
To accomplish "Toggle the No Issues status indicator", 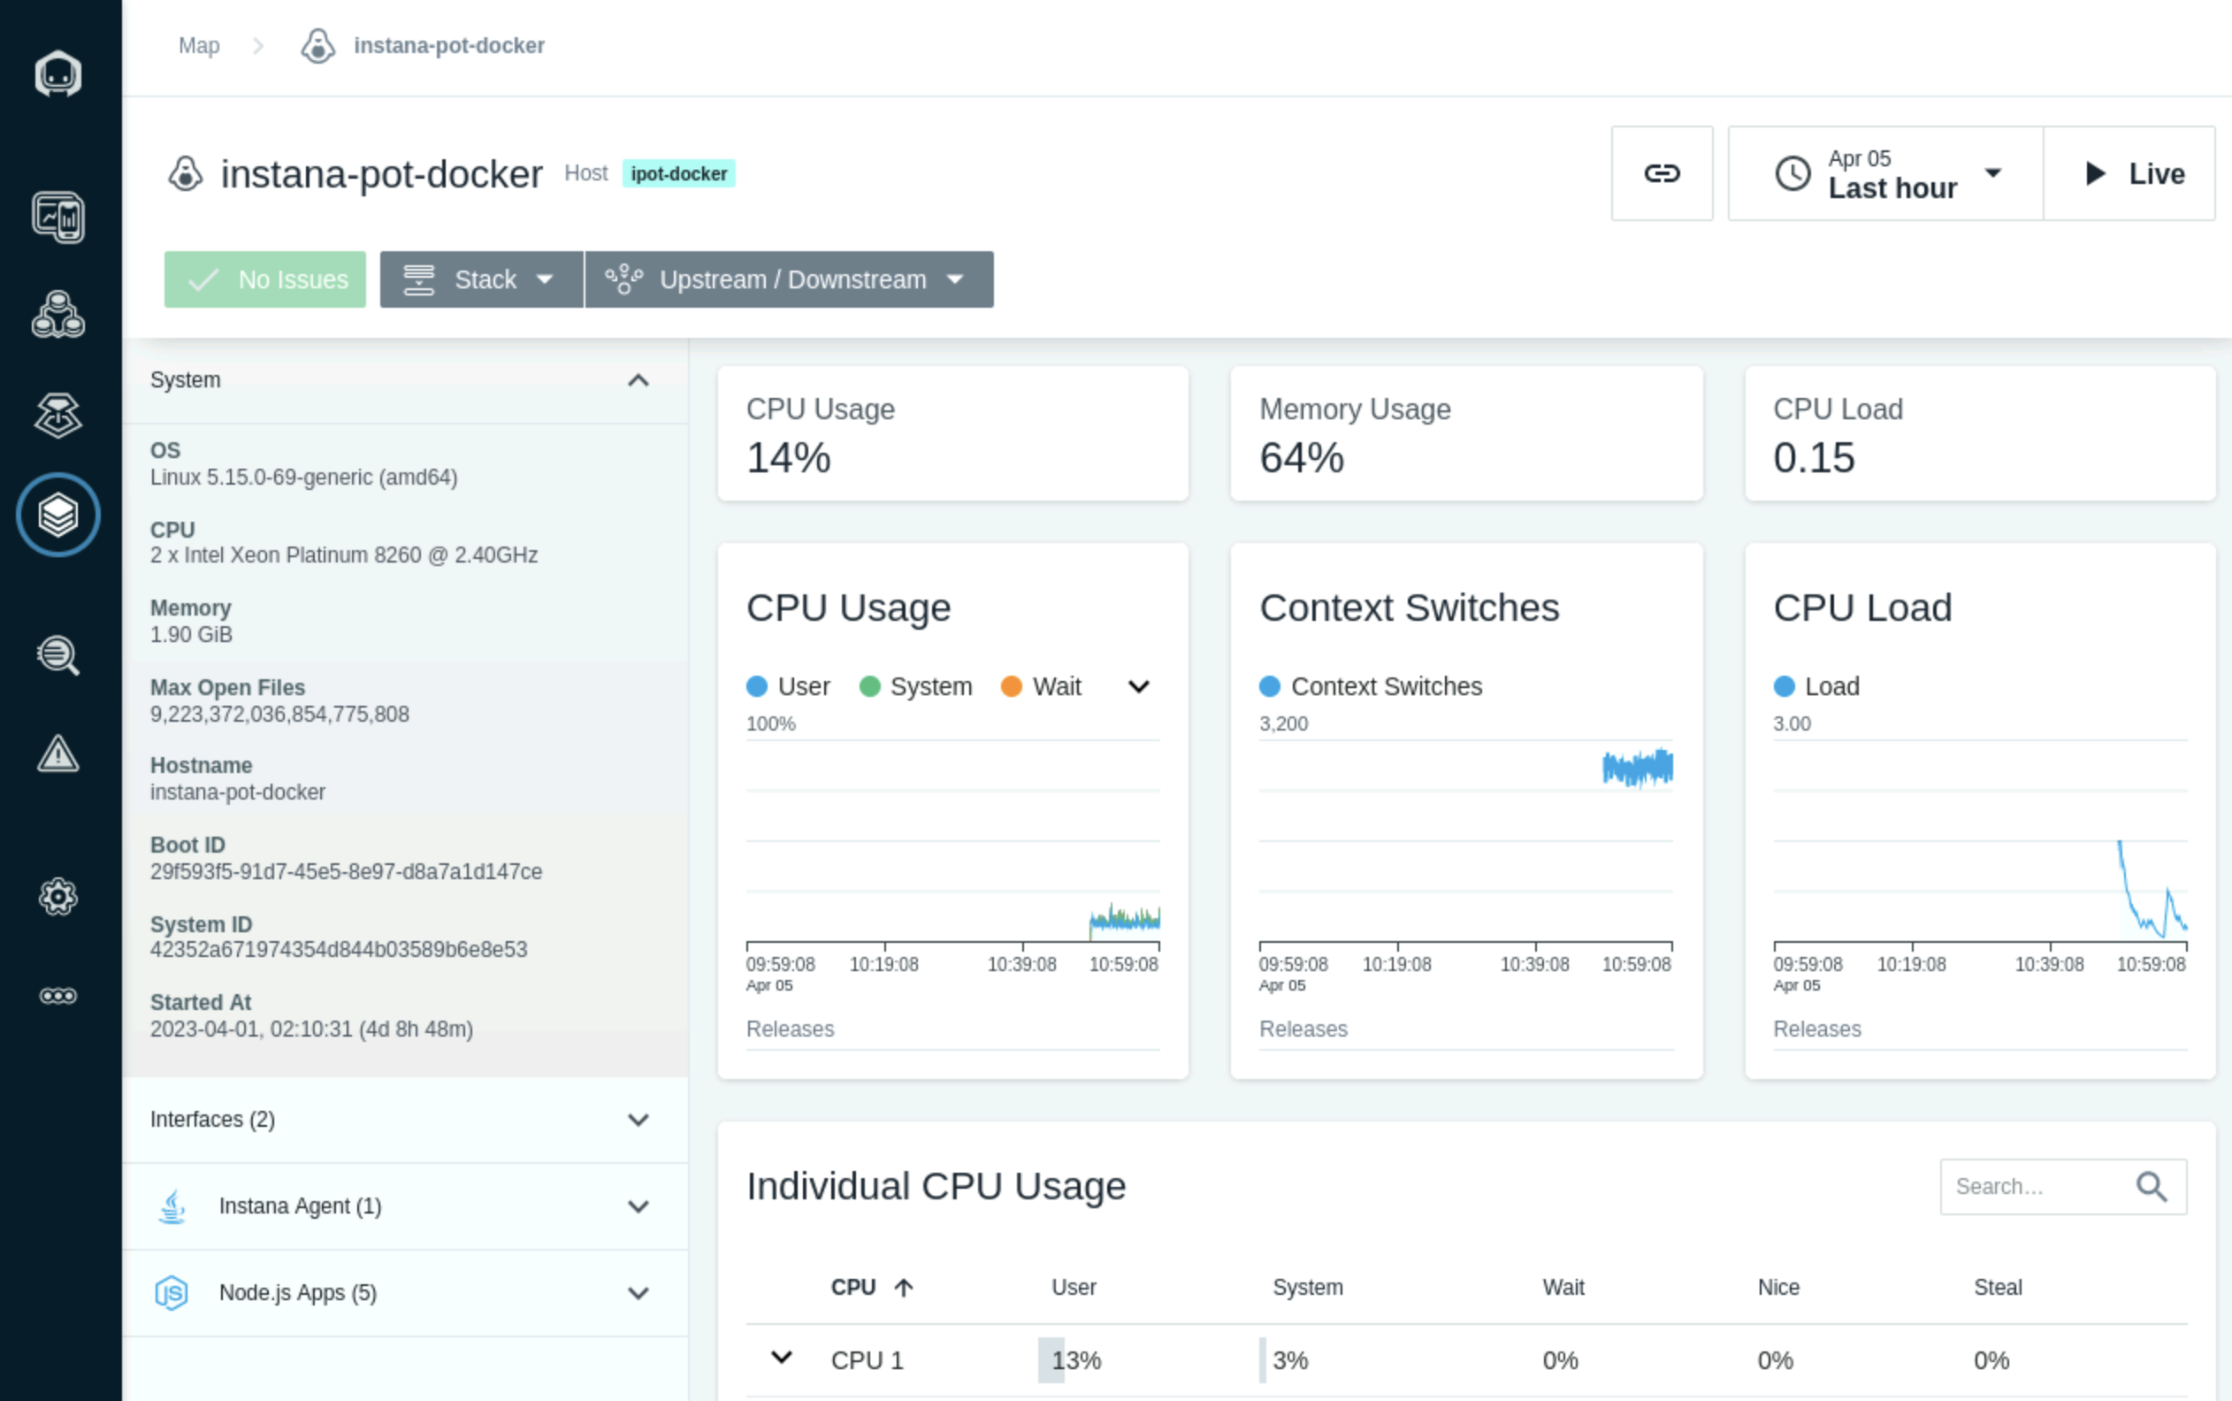I will coord(264,278).
